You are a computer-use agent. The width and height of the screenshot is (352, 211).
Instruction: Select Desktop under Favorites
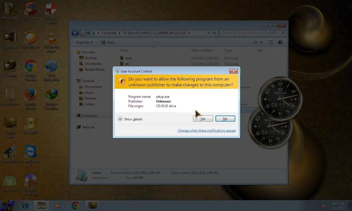coord(88,58)
